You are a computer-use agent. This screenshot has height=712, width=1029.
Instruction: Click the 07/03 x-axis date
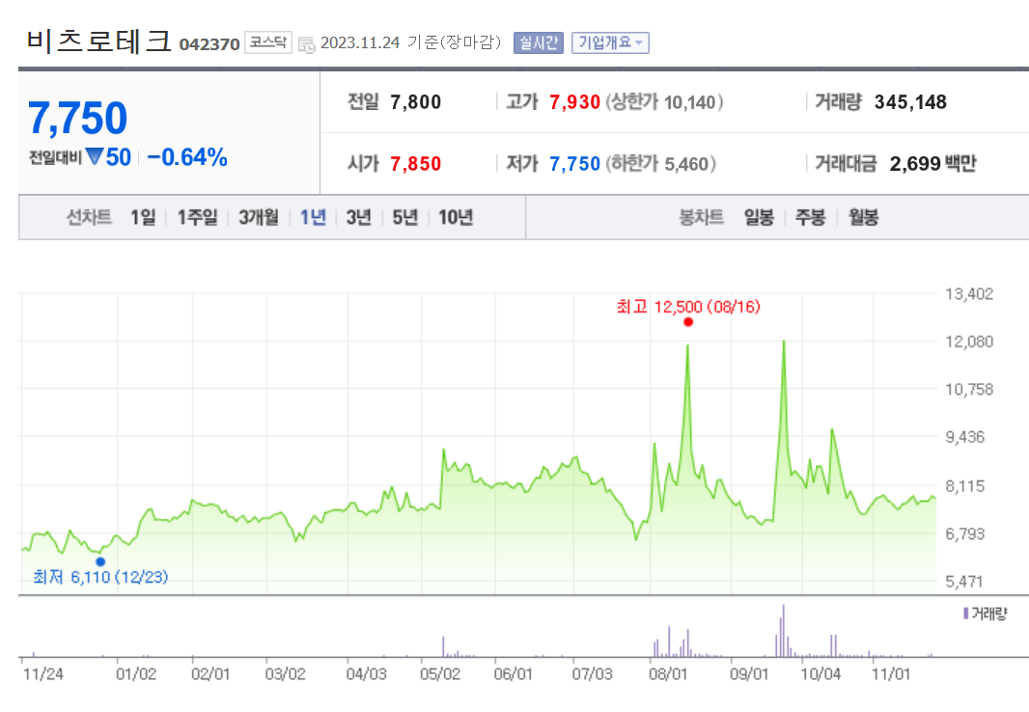[x=592, y=674]
